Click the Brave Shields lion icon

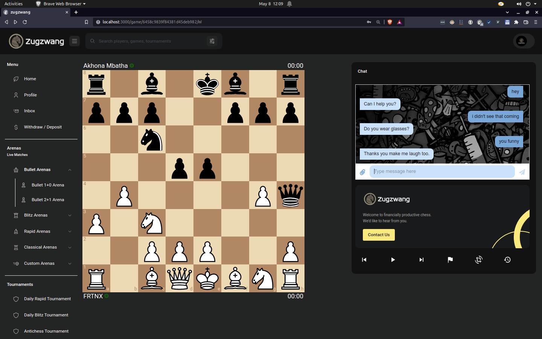pyautogui.click(x=390, y=22)
